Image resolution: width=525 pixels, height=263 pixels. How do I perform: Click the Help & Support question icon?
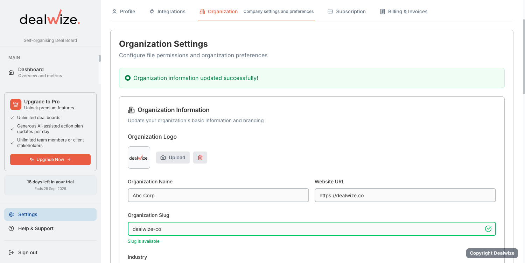pyautogui.click(x=11, y=228)
